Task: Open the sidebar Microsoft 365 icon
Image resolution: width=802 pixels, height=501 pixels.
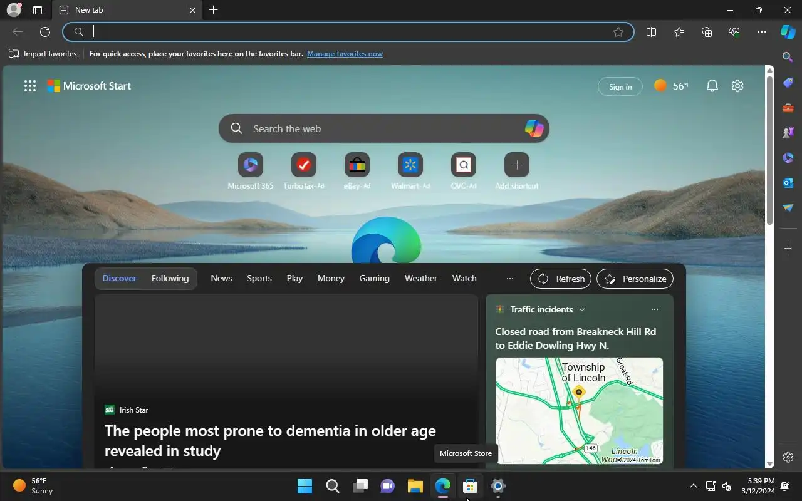Action: click(788, 158)
